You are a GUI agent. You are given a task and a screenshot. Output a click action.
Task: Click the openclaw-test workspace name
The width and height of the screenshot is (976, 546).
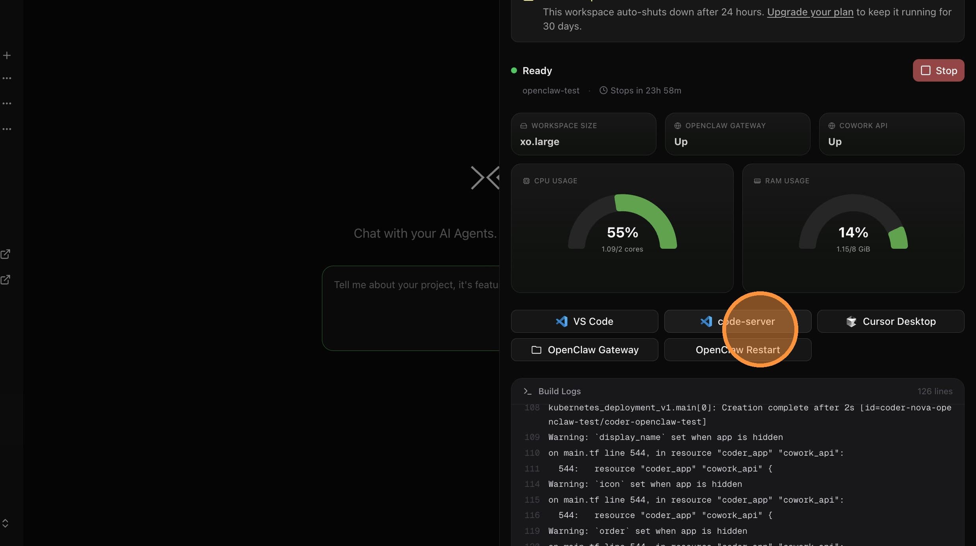pos(551,90)
